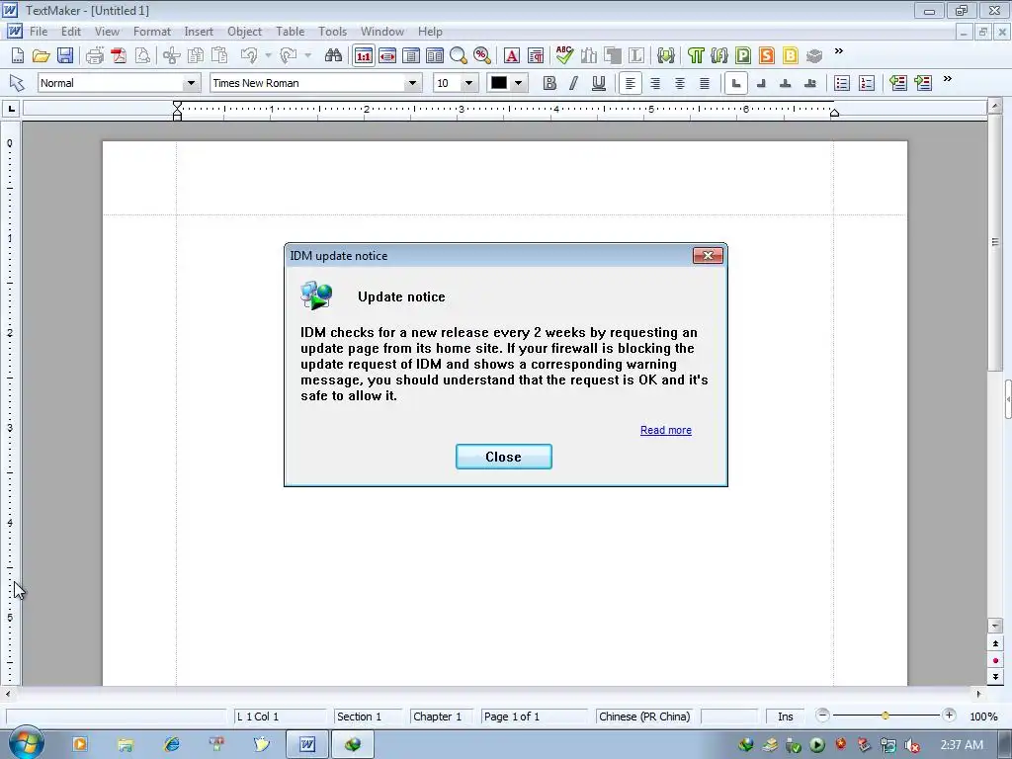This screenshot has height=759, width=1012.
Task: Fit page width view icon
Action: tap(387, 55)
